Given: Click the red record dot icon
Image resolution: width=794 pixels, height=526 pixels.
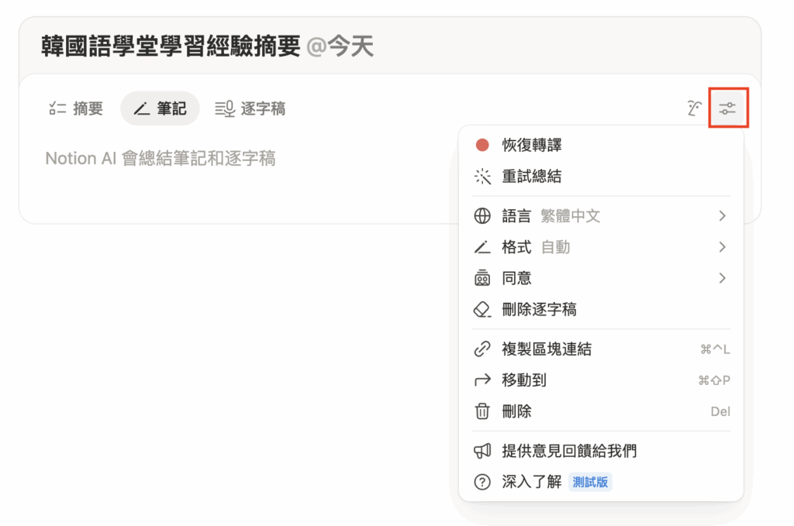Looking at the screenshot, I should pyautogui.click(x=482, y=145).
